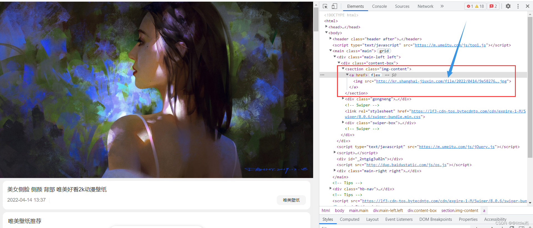This screenshot has height=228, width=533.
Task: Select the a breadcrumb item
Action: tap(484, 211)
